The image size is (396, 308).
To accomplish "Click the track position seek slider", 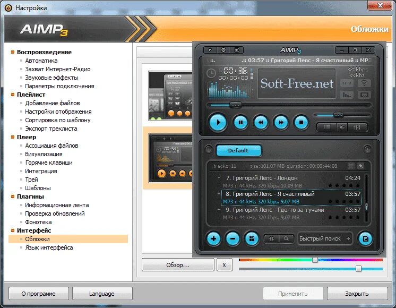I will 289,105.
